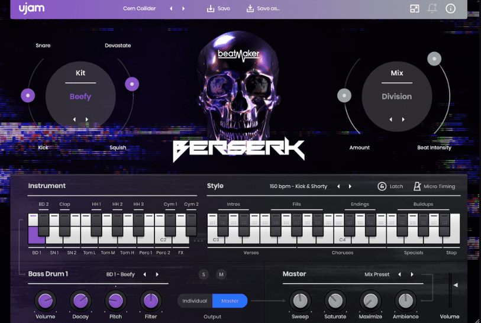The image size is (481, 323).
Task: Click the Cern Collider preset name
Action: coord(139,9)
